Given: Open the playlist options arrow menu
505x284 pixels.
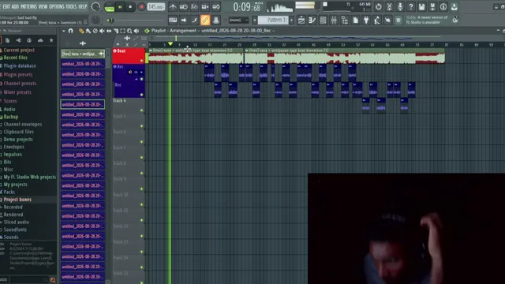Looking at the screenshot, I should coord(63,31).
